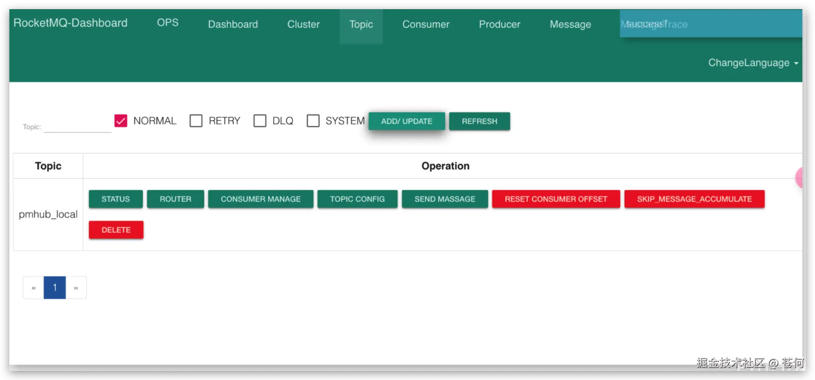
Task: Focus the Topic filter input field
Action: [x=78, y=126]
